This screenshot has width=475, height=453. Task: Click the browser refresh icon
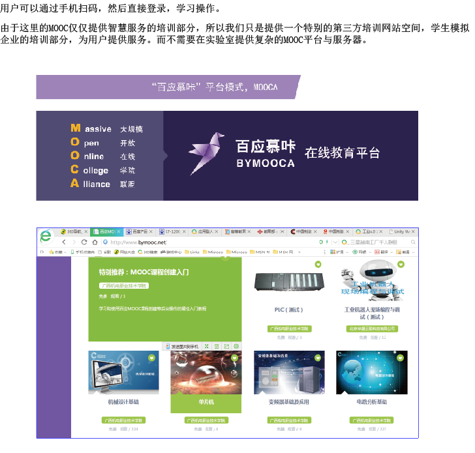click(x=85, y=242)
